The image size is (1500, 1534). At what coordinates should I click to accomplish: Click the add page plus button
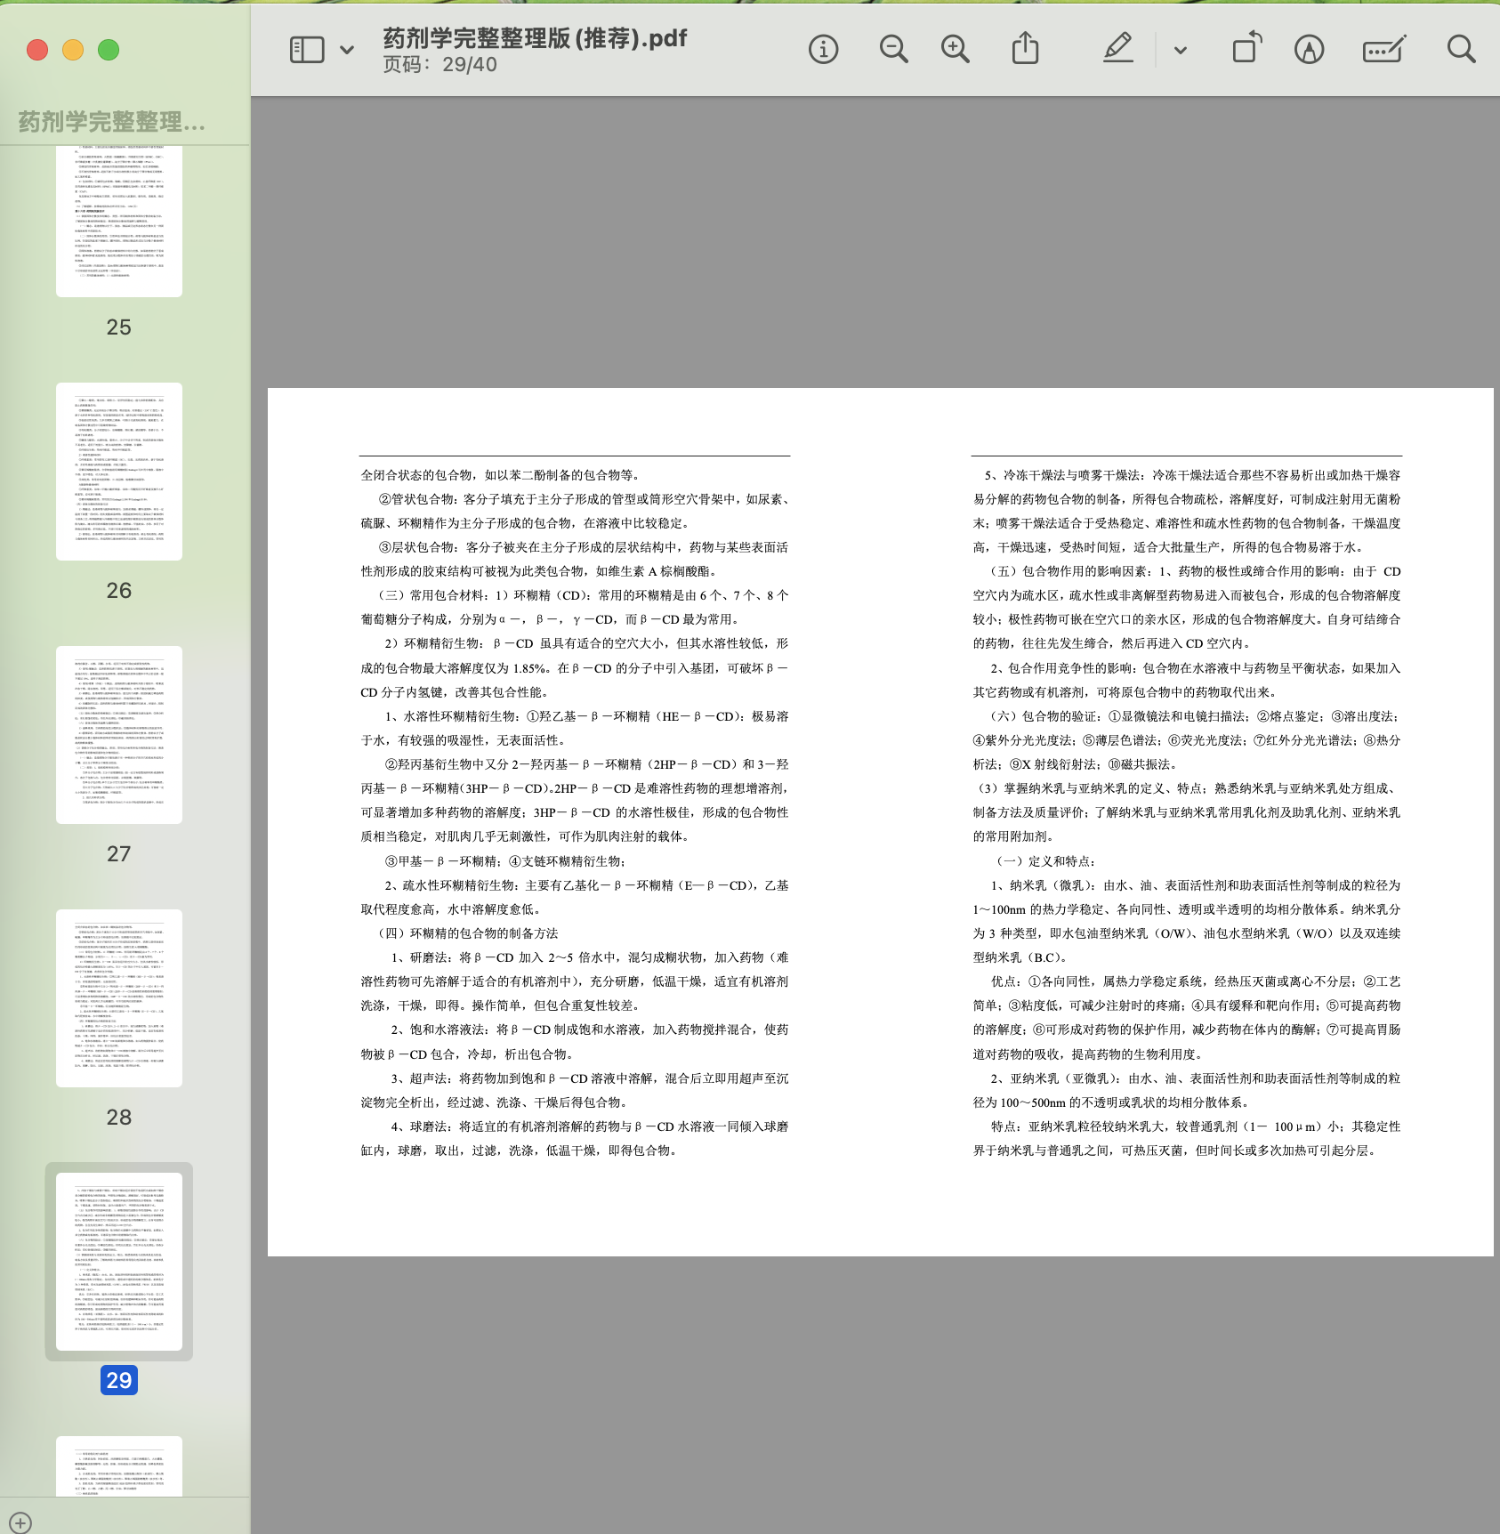(x=20, y=1522)
